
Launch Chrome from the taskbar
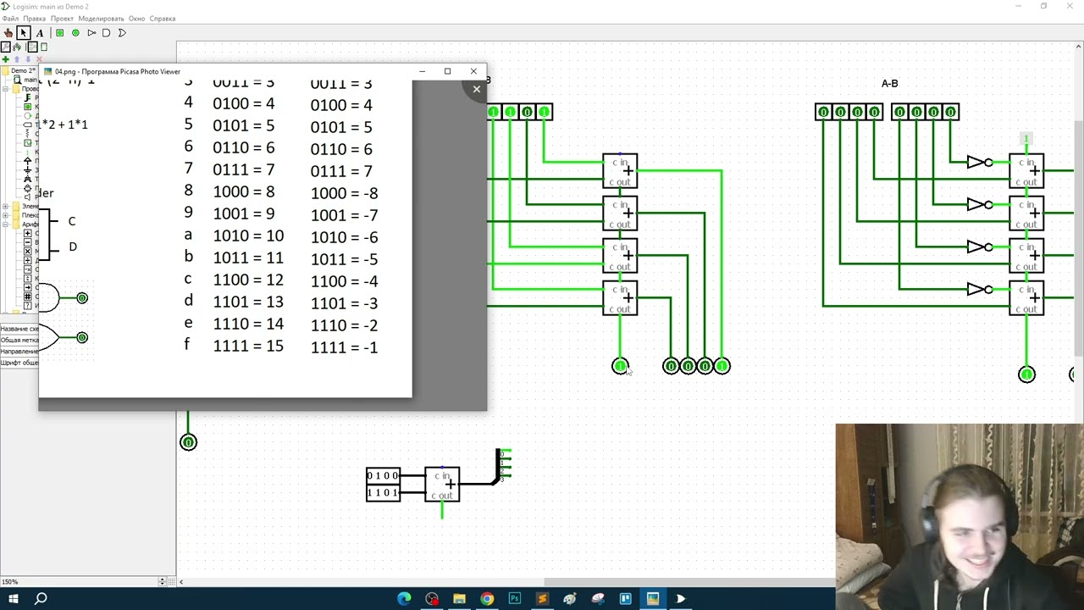click(x=487, y=599)
